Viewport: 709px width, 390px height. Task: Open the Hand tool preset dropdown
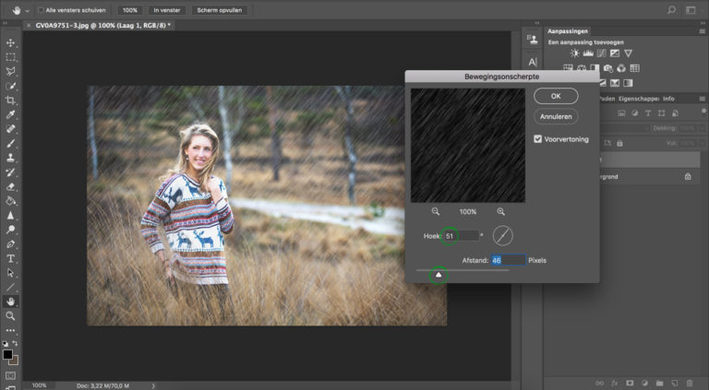[28, 10]
